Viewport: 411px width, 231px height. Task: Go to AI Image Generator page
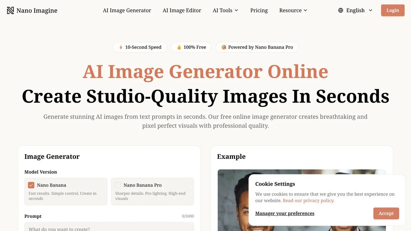point(127,10)
